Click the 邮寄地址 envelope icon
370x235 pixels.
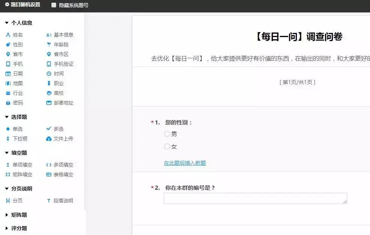pos(49,103)
